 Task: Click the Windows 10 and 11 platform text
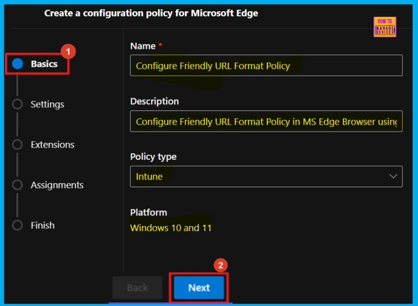171,228
